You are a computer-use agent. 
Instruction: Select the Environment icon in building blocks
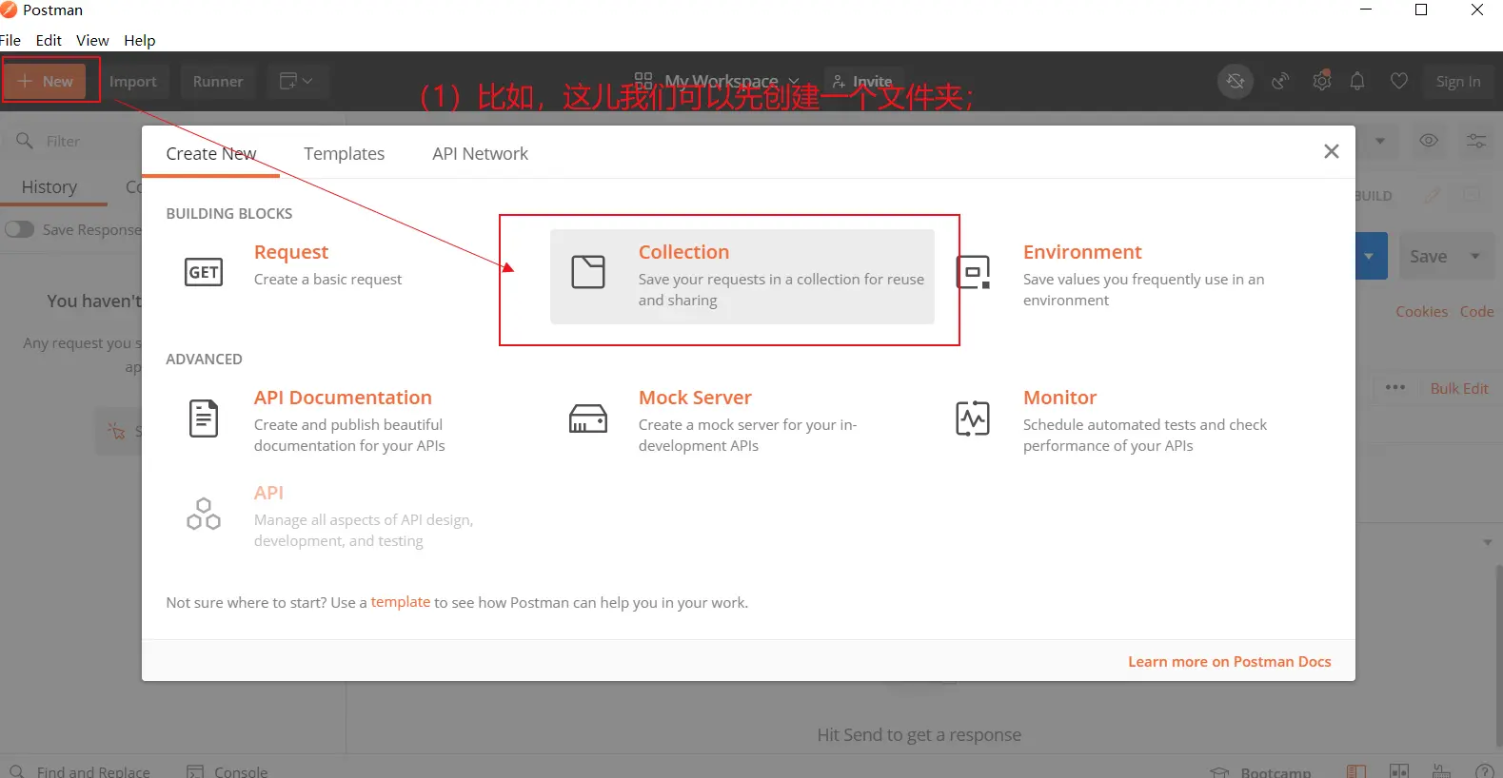[x=973, y=272]
